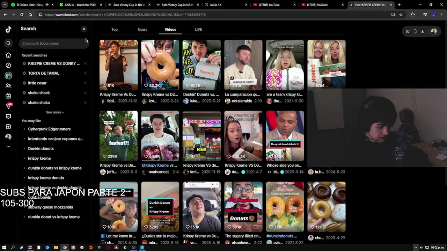Expand See more recent searches
The image size is (447, 251).
pos(55,112)
